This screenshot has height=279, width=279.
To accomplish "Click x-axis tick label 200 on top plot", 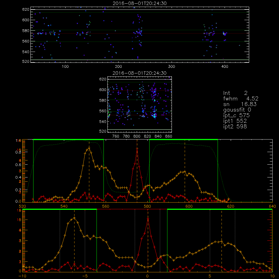I will [x=118, y=67].
